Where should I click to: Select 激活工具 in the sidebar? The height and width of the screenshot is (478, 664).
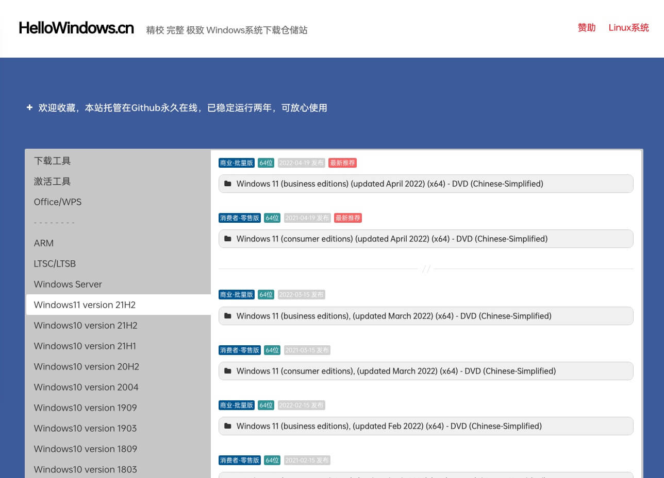[119, 181]
